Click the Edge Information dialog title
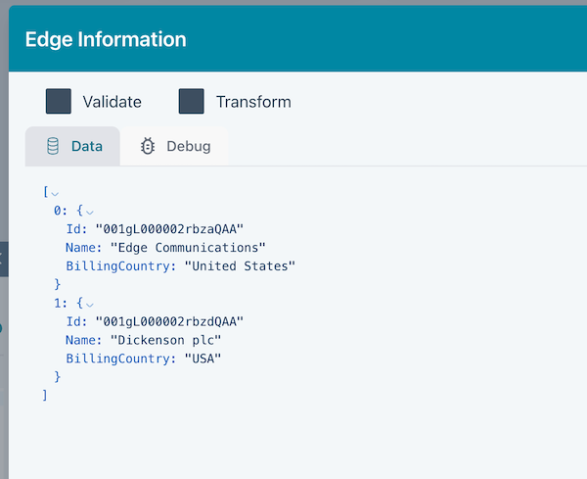 (105, 40)
